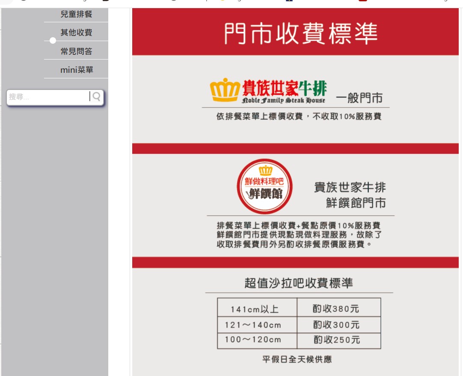
Task: Click the 超值沙拉吧收費標準 heading
Action: 299,283
